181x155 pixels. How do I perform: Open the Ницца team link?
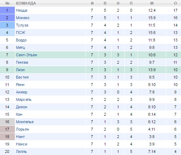pos(22,11)
